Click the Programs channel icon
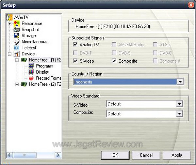Viewport: 196px width, 165px height. (31, 66)
